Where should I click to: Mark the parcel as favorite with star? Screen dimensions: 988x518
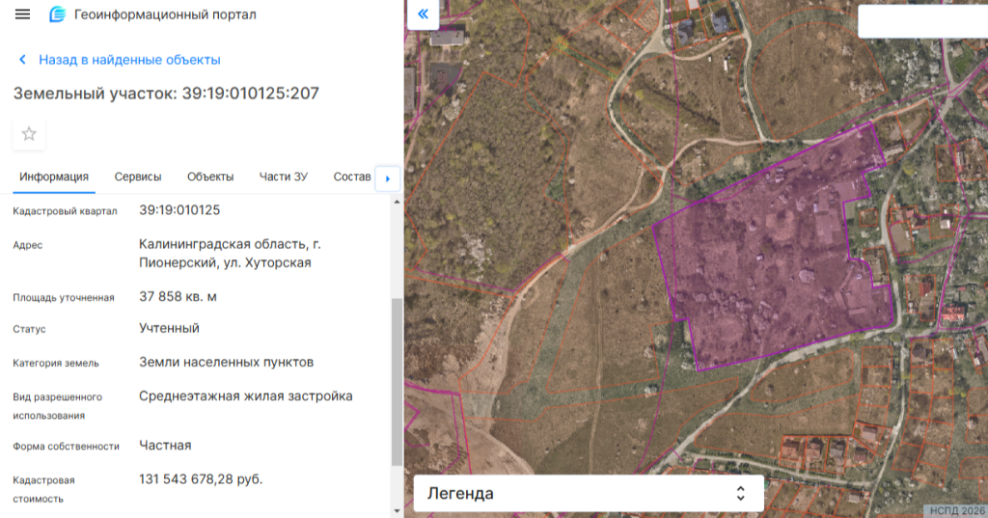click(x=29, y=134)
